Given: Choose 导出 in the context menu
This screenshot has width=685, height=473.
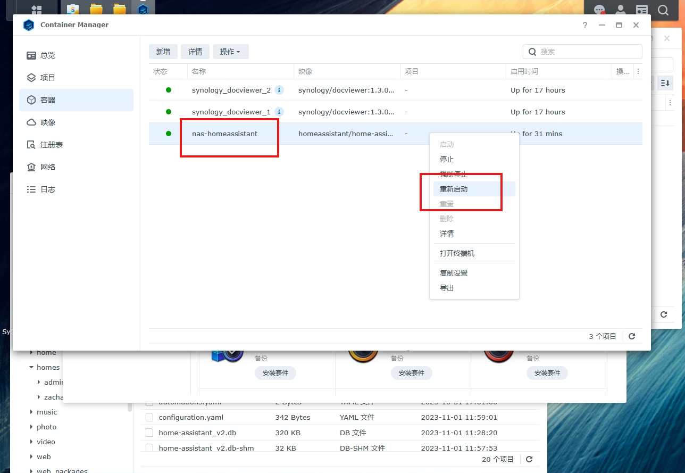Looking at the screenshot, I should (x=474, y=288).
